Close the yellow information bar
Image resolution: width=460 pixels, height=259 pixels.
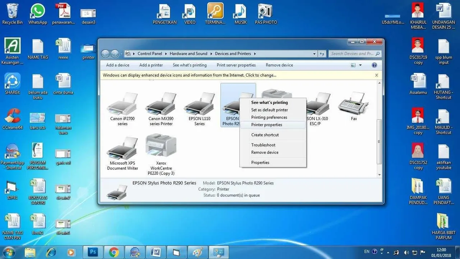[x=377, y=75]
